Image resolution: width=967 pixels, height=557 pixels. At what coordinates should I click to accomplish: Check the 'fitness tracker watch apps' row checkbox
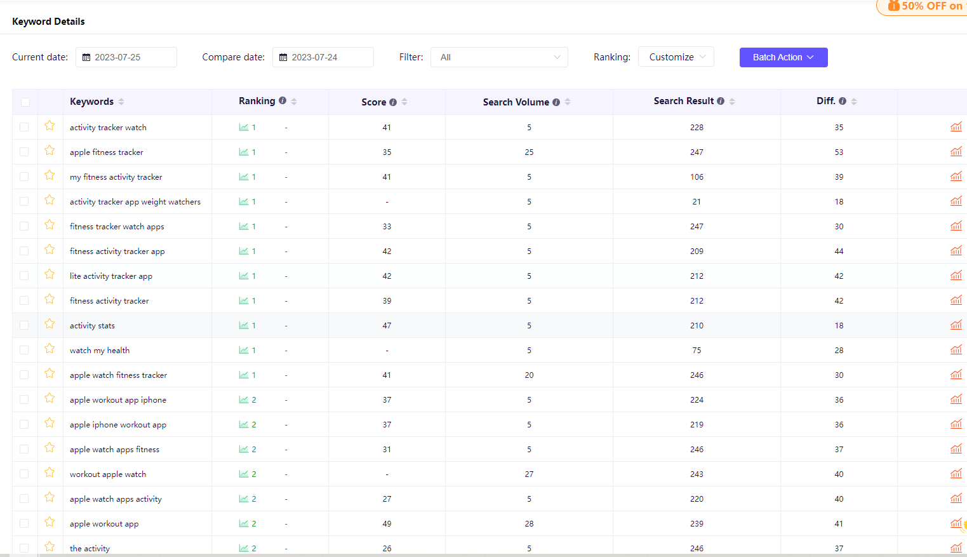[24, 226]
